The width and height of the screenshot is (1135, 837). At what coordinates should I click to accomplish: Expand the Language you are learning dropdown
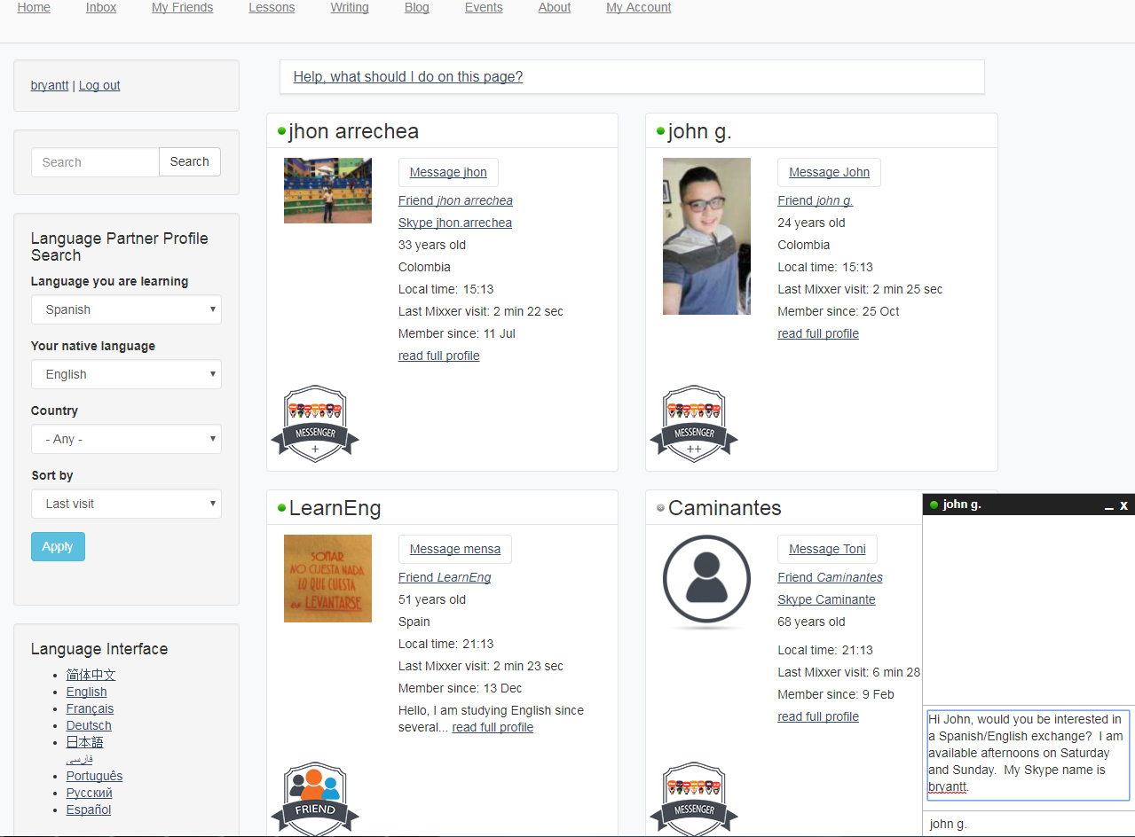126,309
